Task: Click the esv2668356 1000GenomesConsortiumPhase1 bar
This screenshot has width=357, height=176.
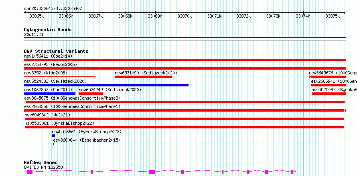Action: [x=185, y=110]
